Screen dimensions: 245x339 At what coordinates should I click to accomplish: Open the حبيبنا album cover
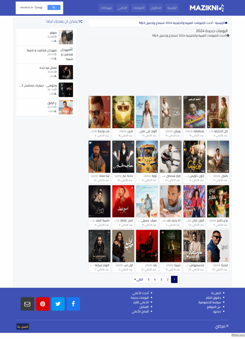[x=171, y=246]
